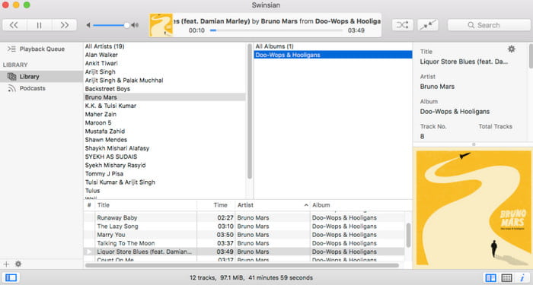
Task: Select the Liquor Store Blues track row
Action: click(x=244, y=252)
